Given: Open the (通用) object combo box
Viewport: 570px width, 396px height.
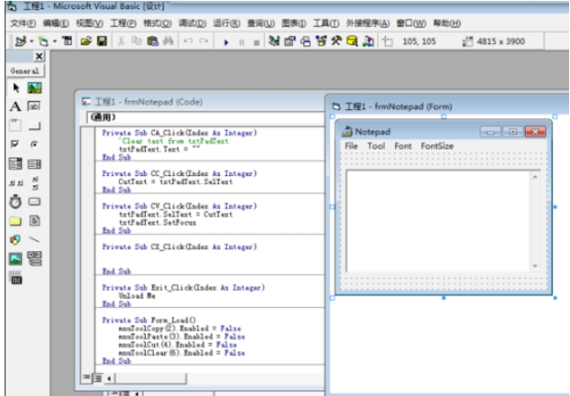Looking at the screenshot, I should [x=206, y=117].
